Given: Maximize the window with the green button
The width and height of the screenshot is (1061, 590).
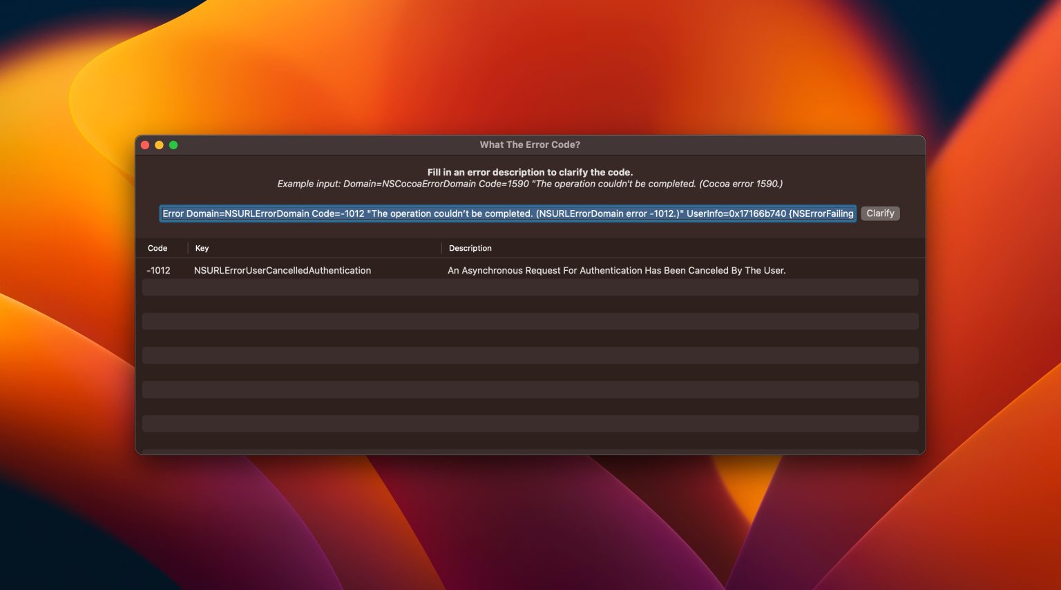Looking at the screenshot, I should [173, 145].
